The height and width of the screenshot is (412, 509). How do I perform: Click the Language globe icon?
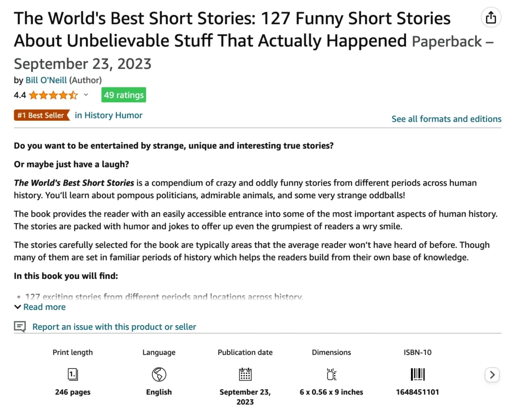159,374
